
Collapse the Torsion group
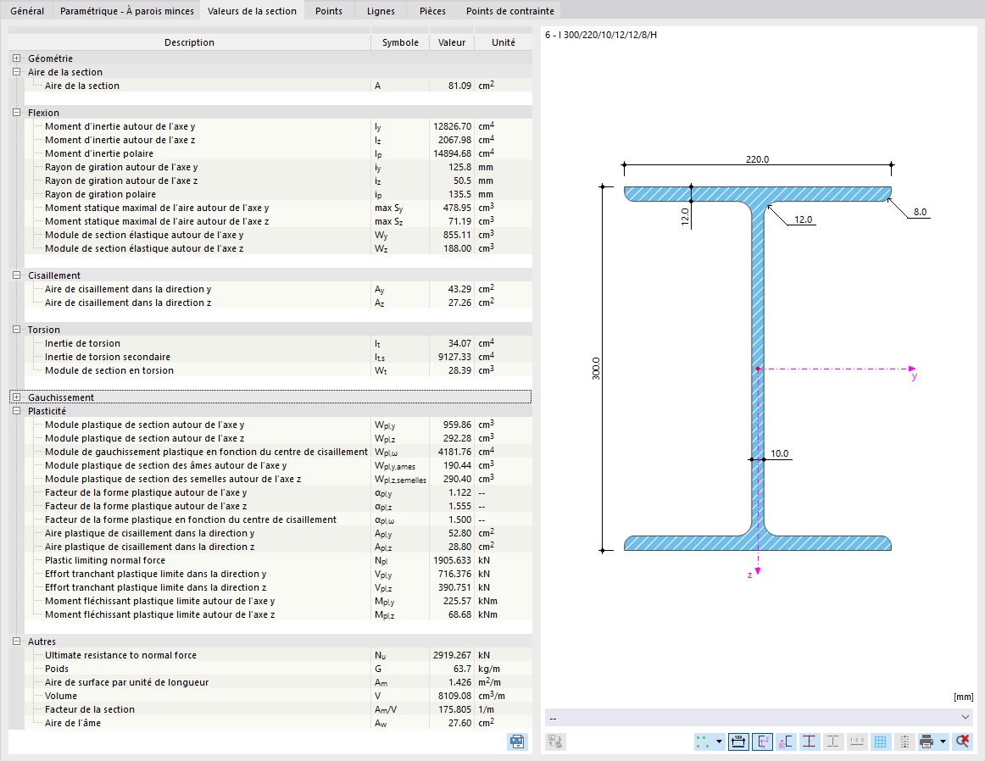point(17,330)
